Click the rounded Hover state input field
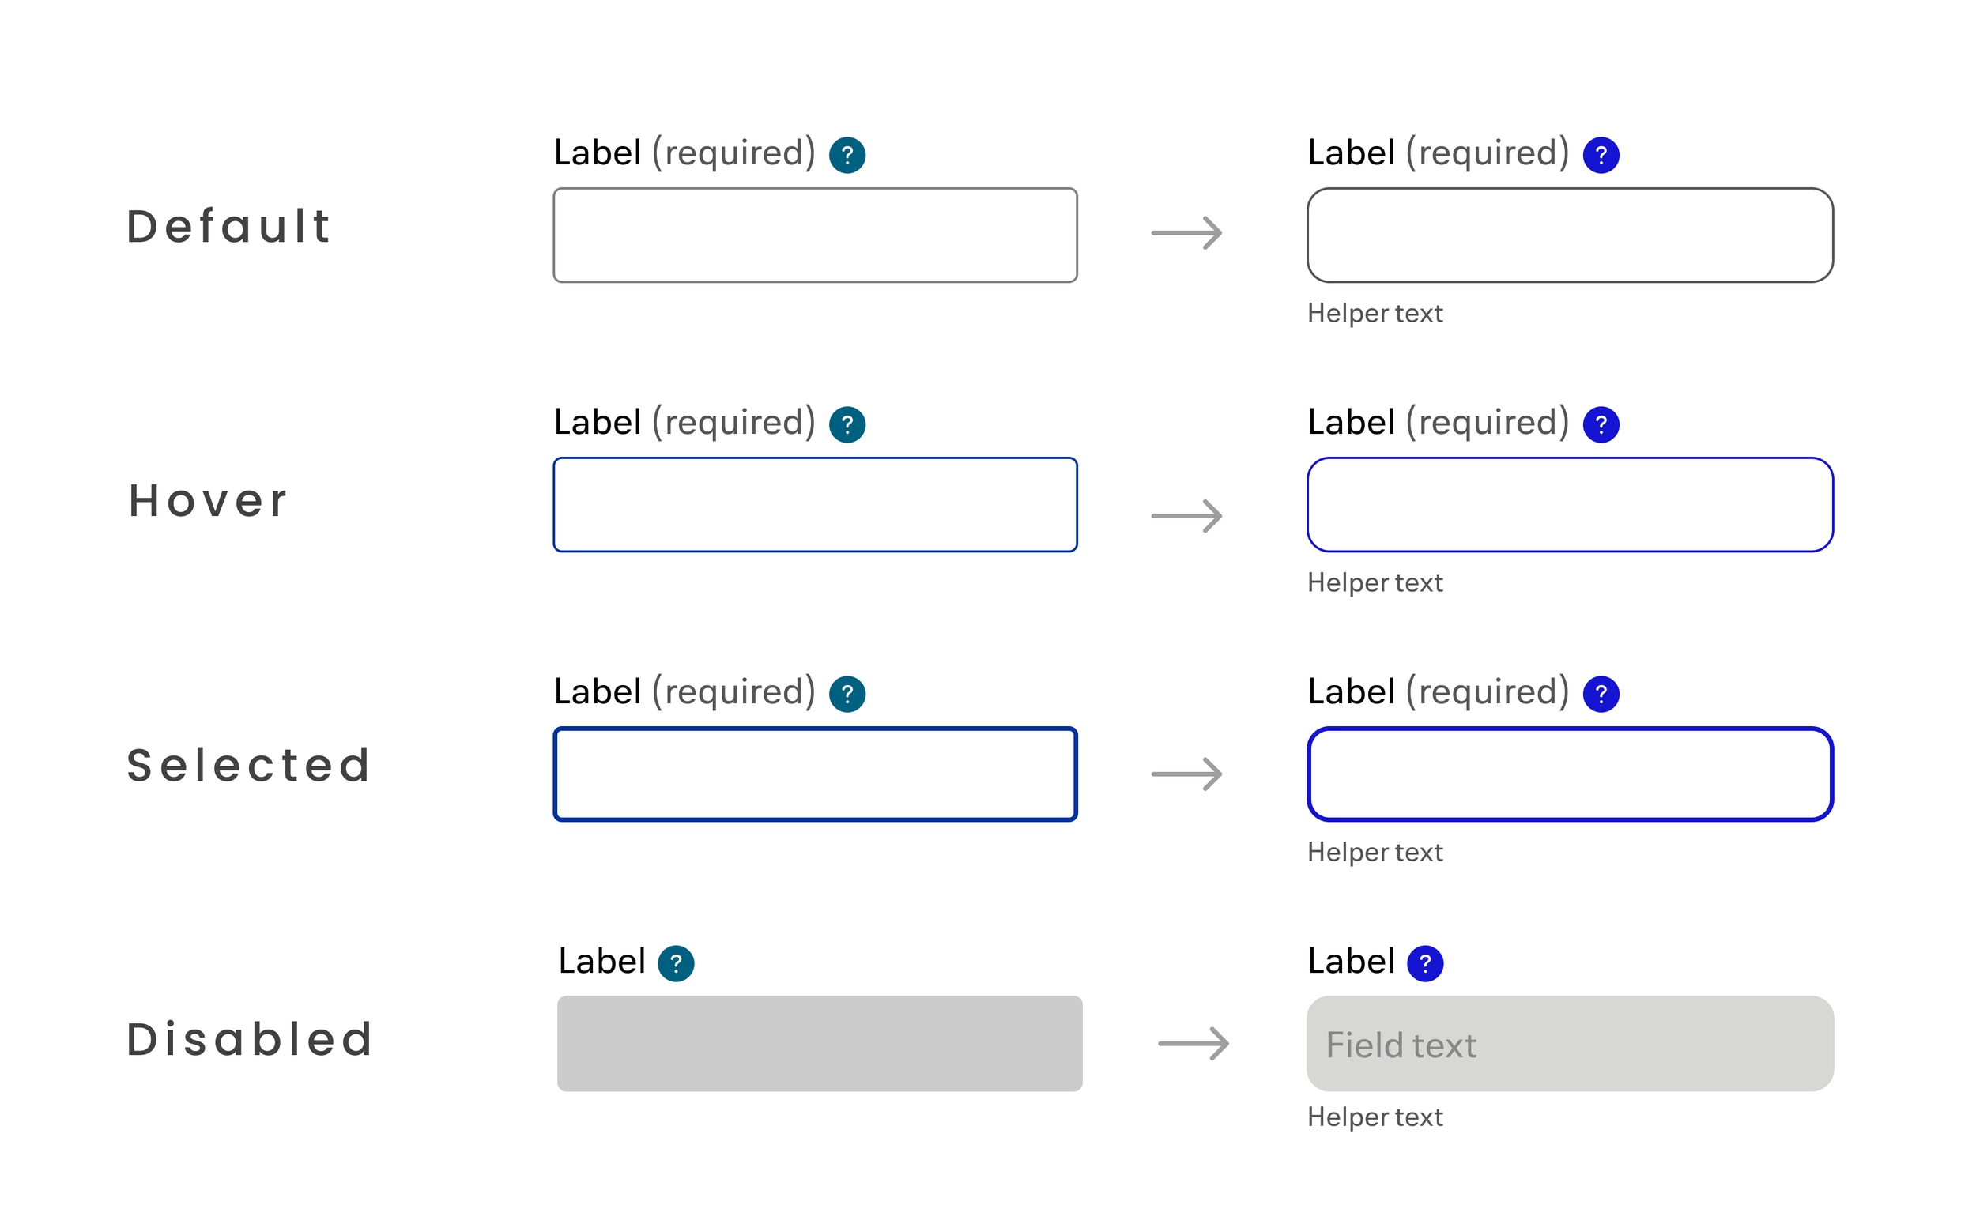1976x1224 pixels. 1569,504
